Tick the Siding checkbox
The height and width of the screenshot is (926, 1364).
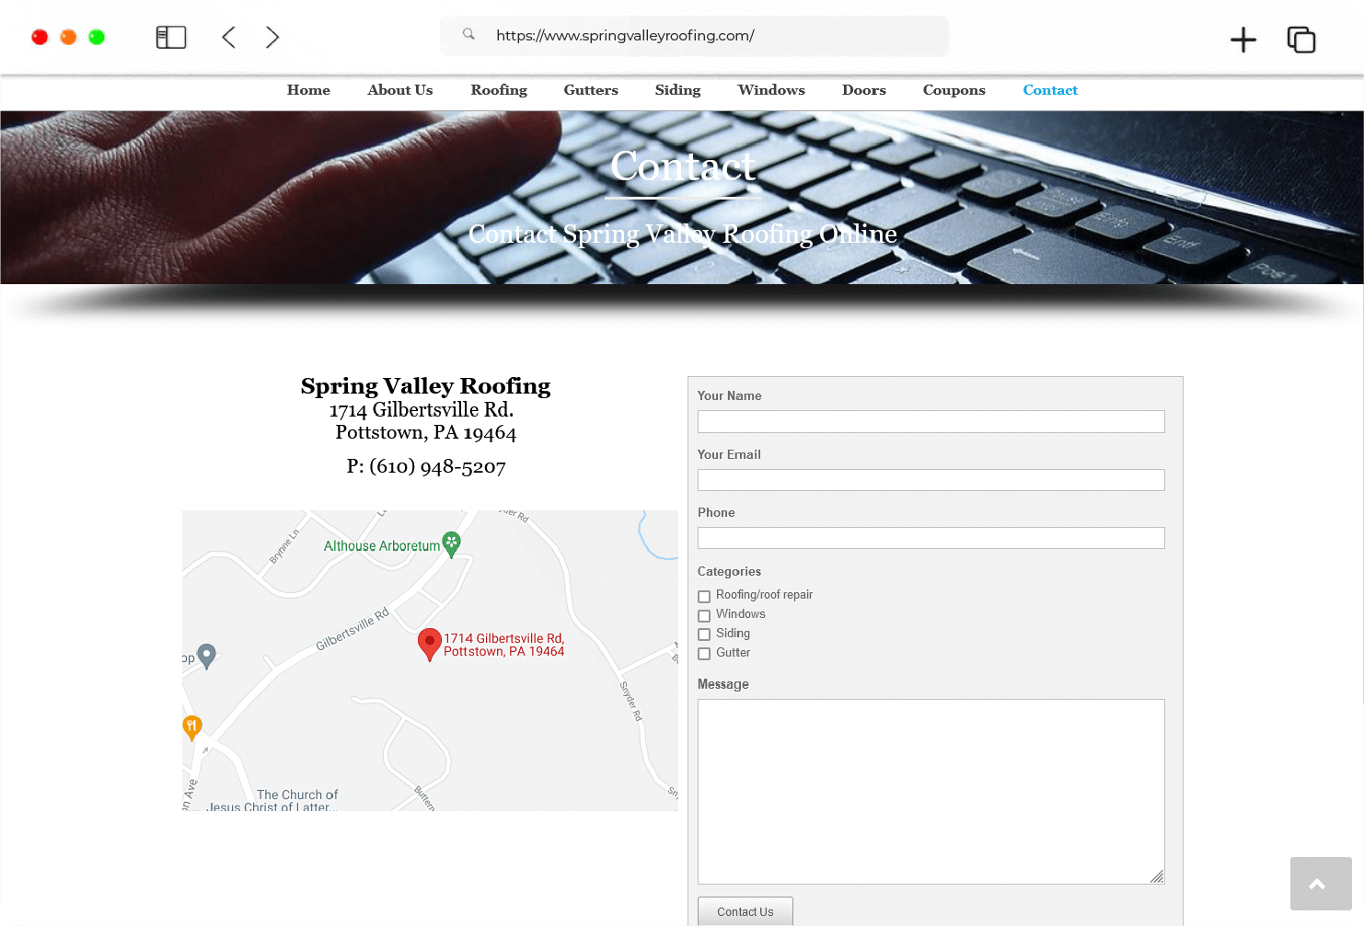[x=704, y=634]
